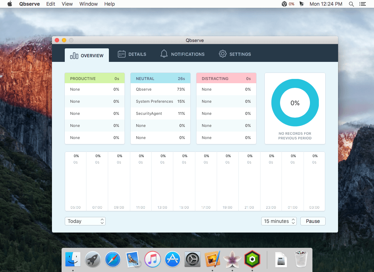Viewport: 374px width, 272px height.
Task: Open iTunes from the Dock
Action: [x=153, y=259]
